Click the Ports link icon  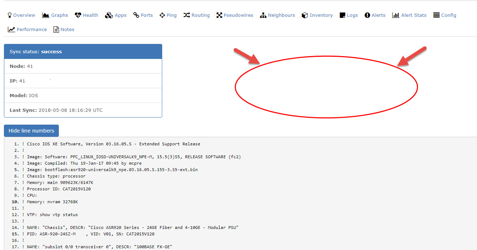point(136,15)
